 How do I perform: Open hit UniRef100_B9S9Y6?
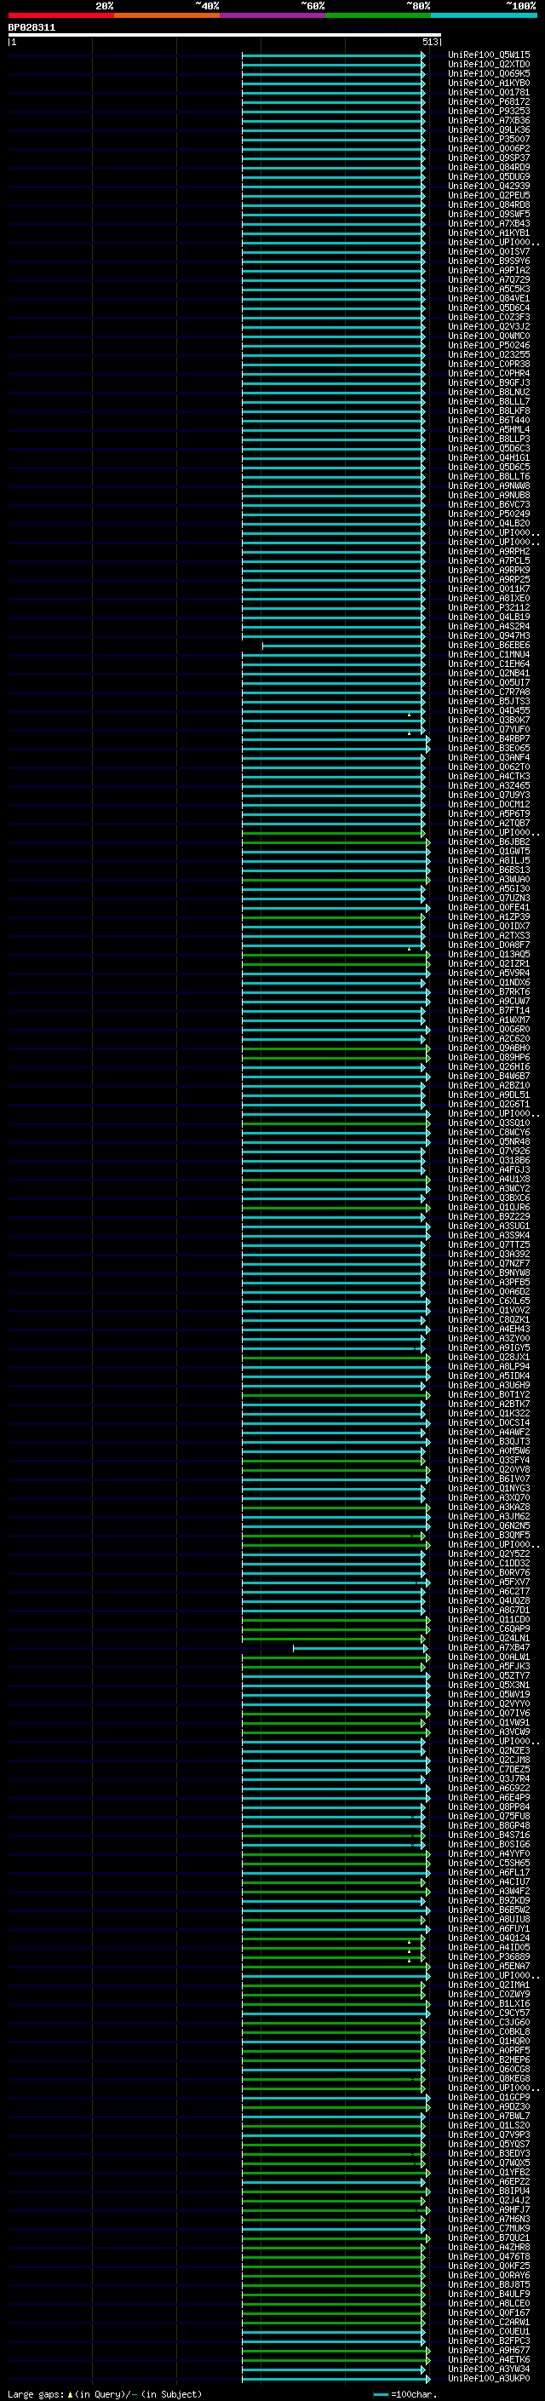[489, 261]
